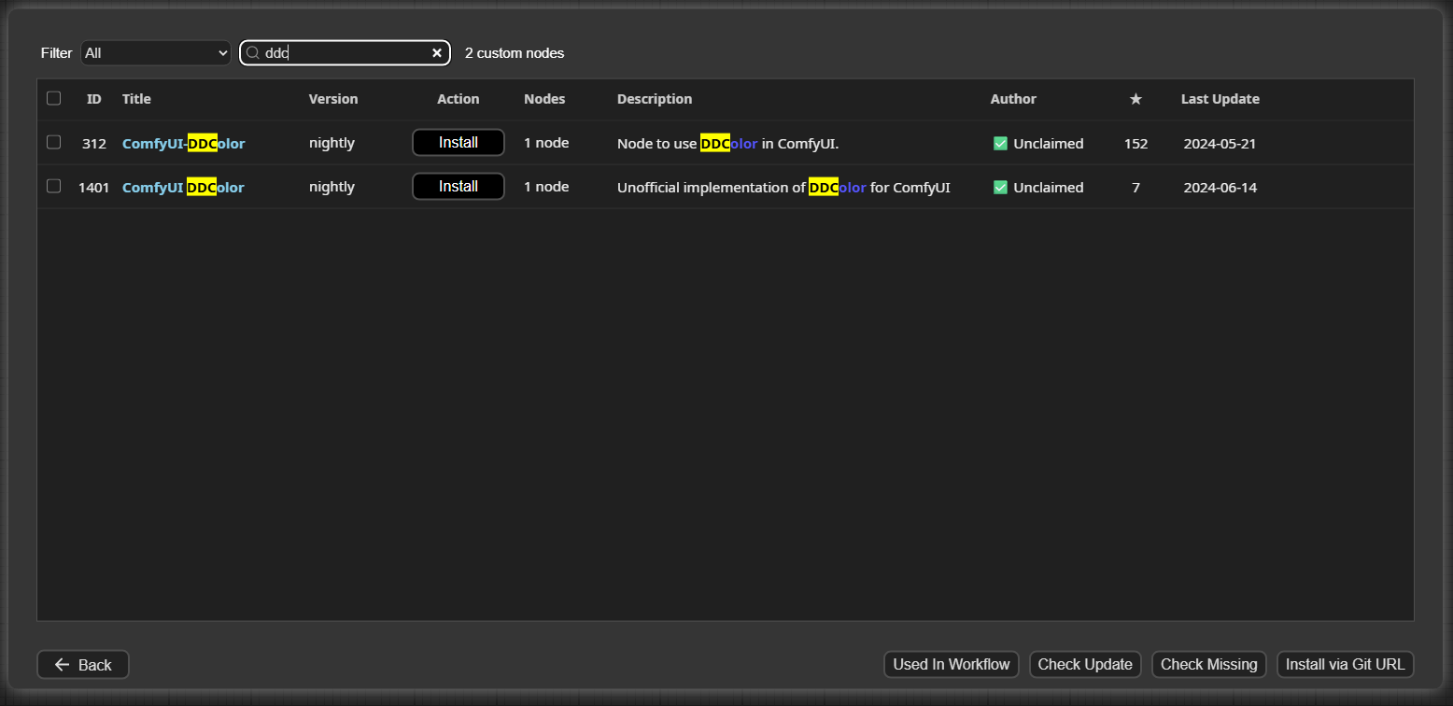Check the box for node ID 312
This screenshot has width=1453, height=706.
point(53,142)
